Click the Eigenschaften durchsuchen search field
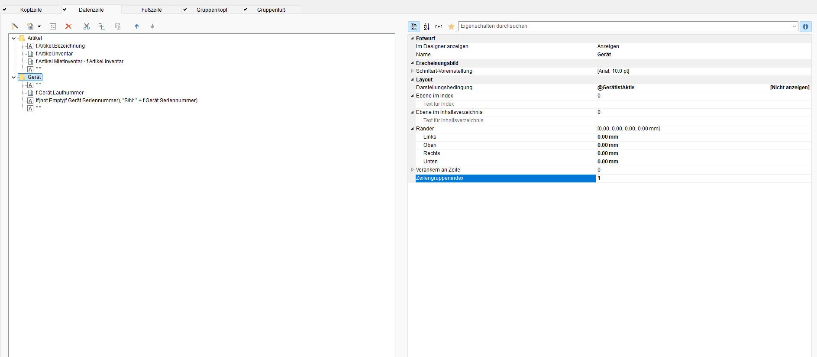The height and width of the screenshot is (357, 817). (x=623, y=26)
